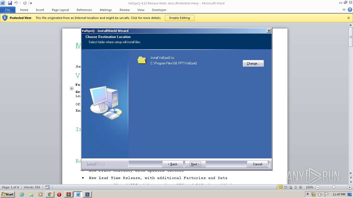Screen dimensions: 353x198
Task: Open the Undo history dropdown arrow
Action: click(20, 3)
